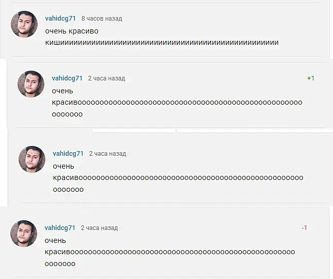Click очень красиво text in the first comment
This screenshot has height=279, width=333.
point(72,31)
